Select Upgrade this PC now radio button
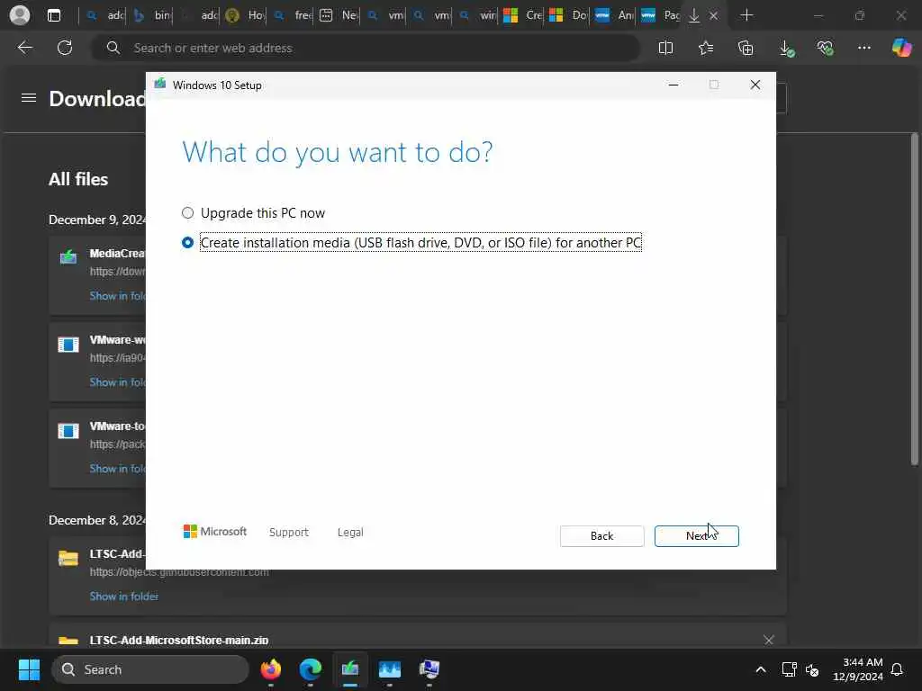Viewport: 922px width, 691px height. [x=187, y=212]
